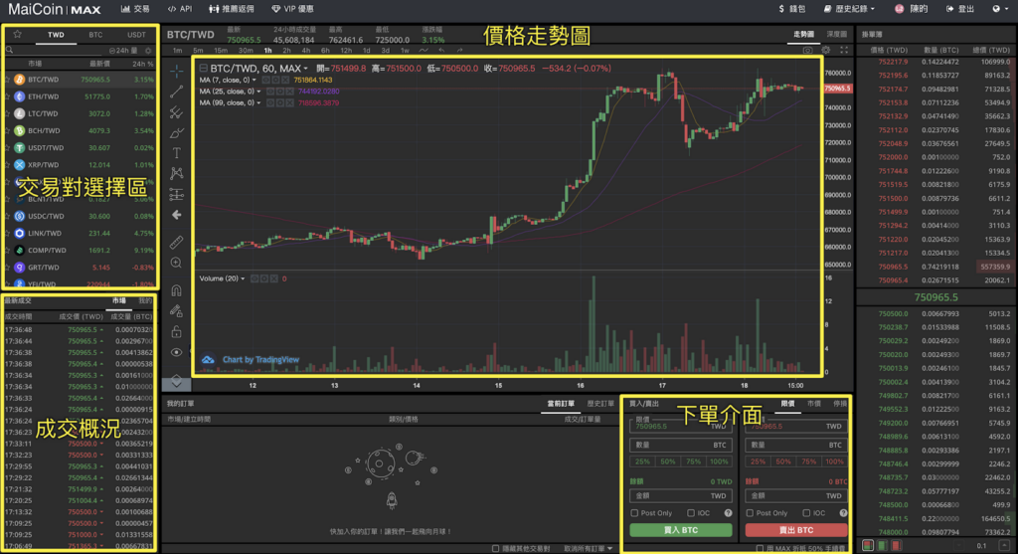
Task: Click the chart undo arrow
Action: [x=442, y=50]
